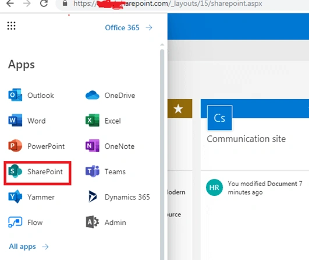This screenshot has height=260, width=309.
Task: Open Word from the app launcher
Action: click(27, 121)
